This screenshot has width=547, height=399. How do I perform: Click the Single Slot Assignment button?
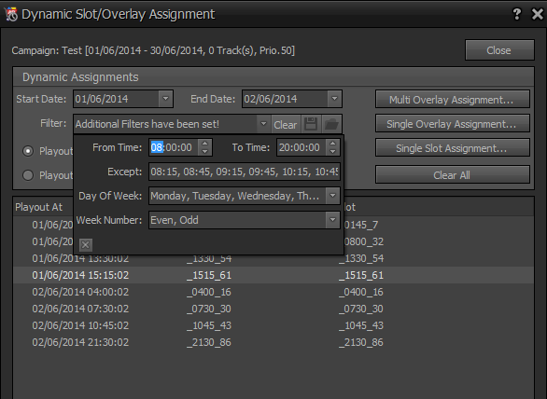pos(453,148)
